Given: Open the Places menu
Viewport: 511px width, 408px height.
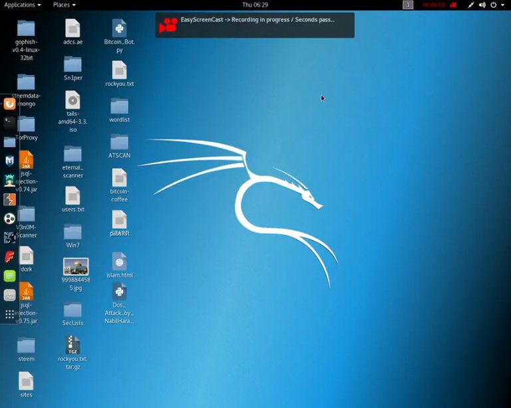Looking at the screenshot, I should point(64,5).
